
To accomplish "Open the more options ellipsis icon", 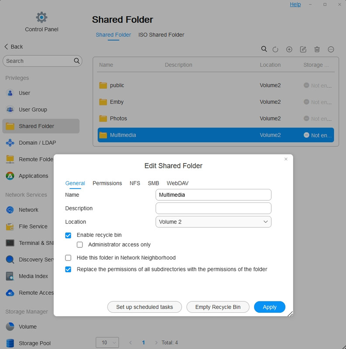I will pyautogui.click(x=331, y=49).
